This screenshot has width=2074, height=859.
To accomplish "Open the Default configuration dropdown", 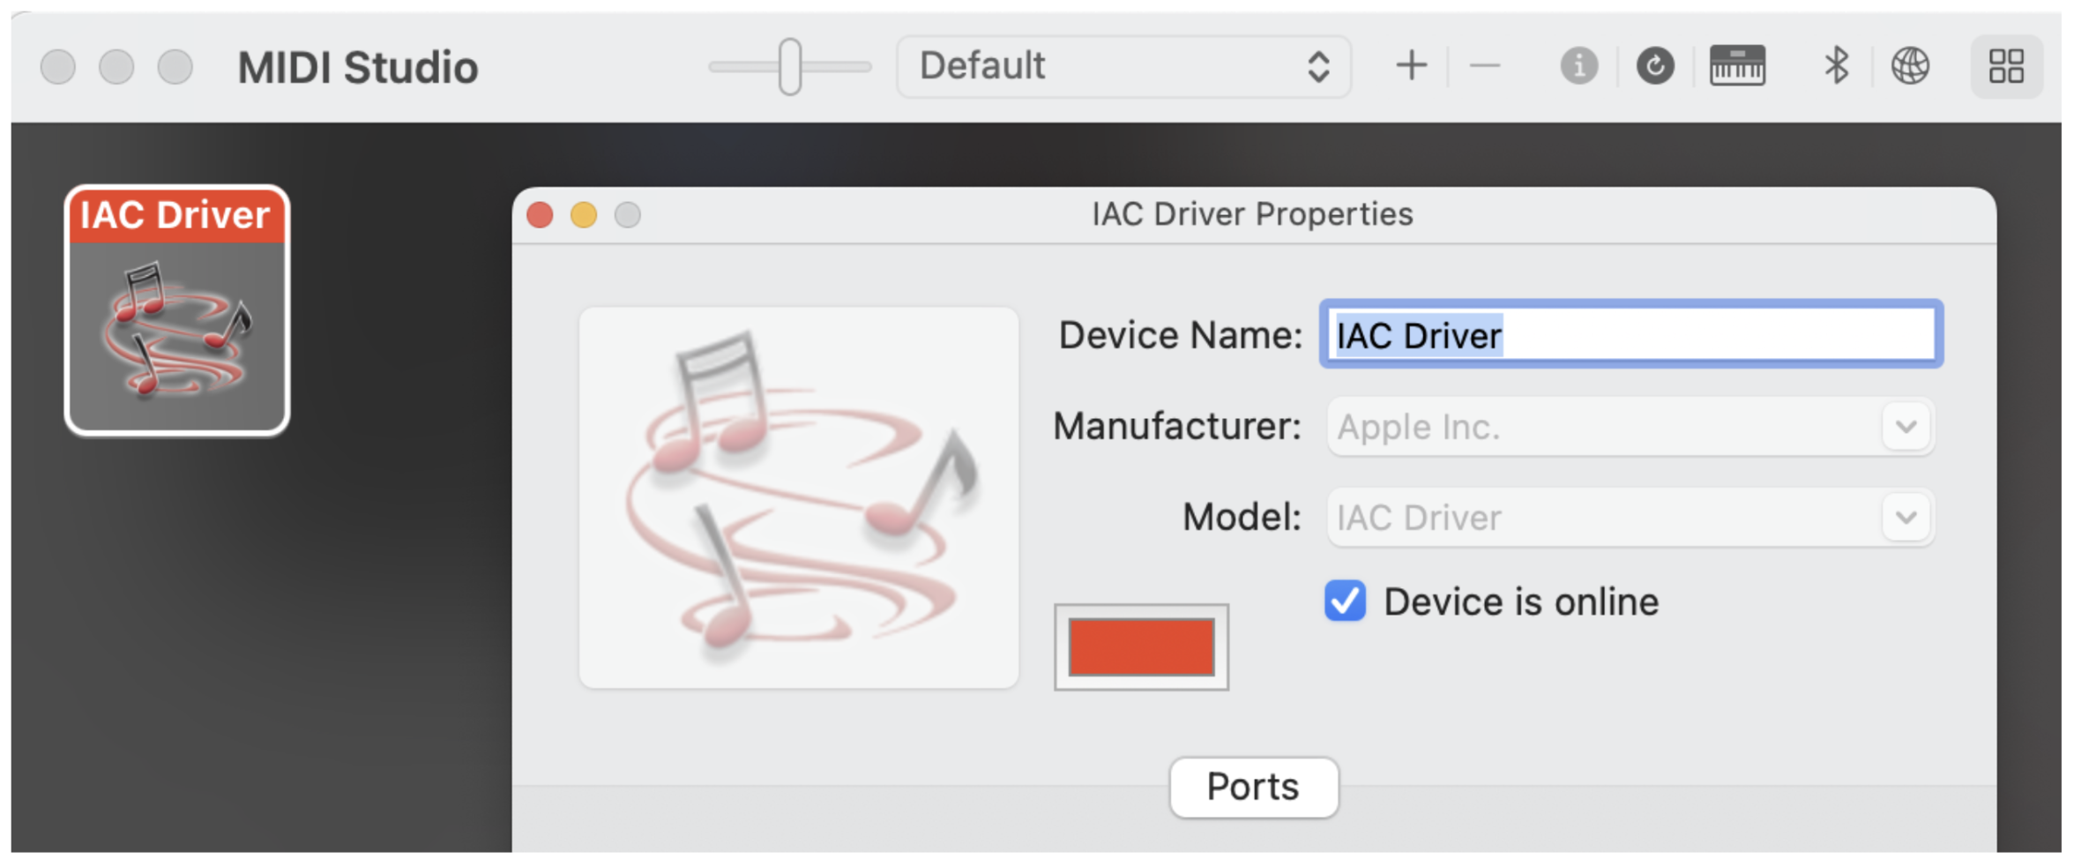I will [1123, 66].
